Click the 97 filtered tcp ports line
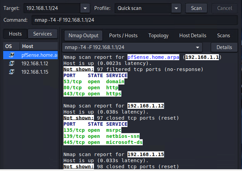The width and height of the screenshot is (242, 171). click(x=133, y=69)
